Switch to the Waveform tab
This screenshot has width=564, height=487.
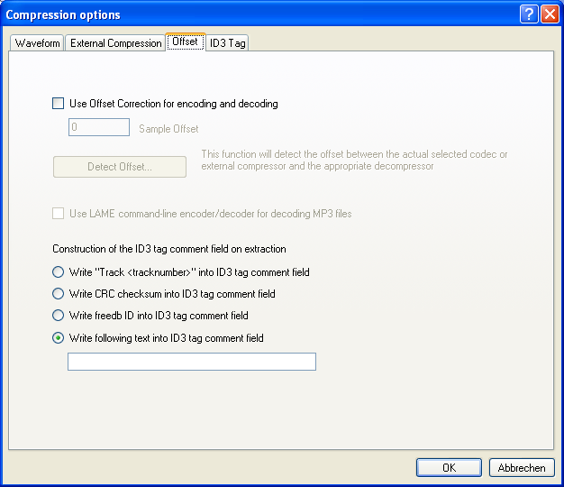pyautogui.click(x=38, y=43)
